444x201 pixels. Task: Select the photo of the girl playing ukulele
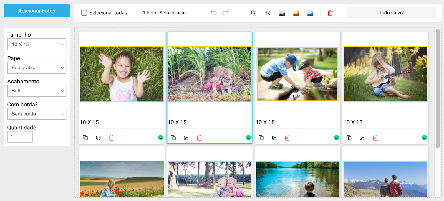tap(385, 74)
